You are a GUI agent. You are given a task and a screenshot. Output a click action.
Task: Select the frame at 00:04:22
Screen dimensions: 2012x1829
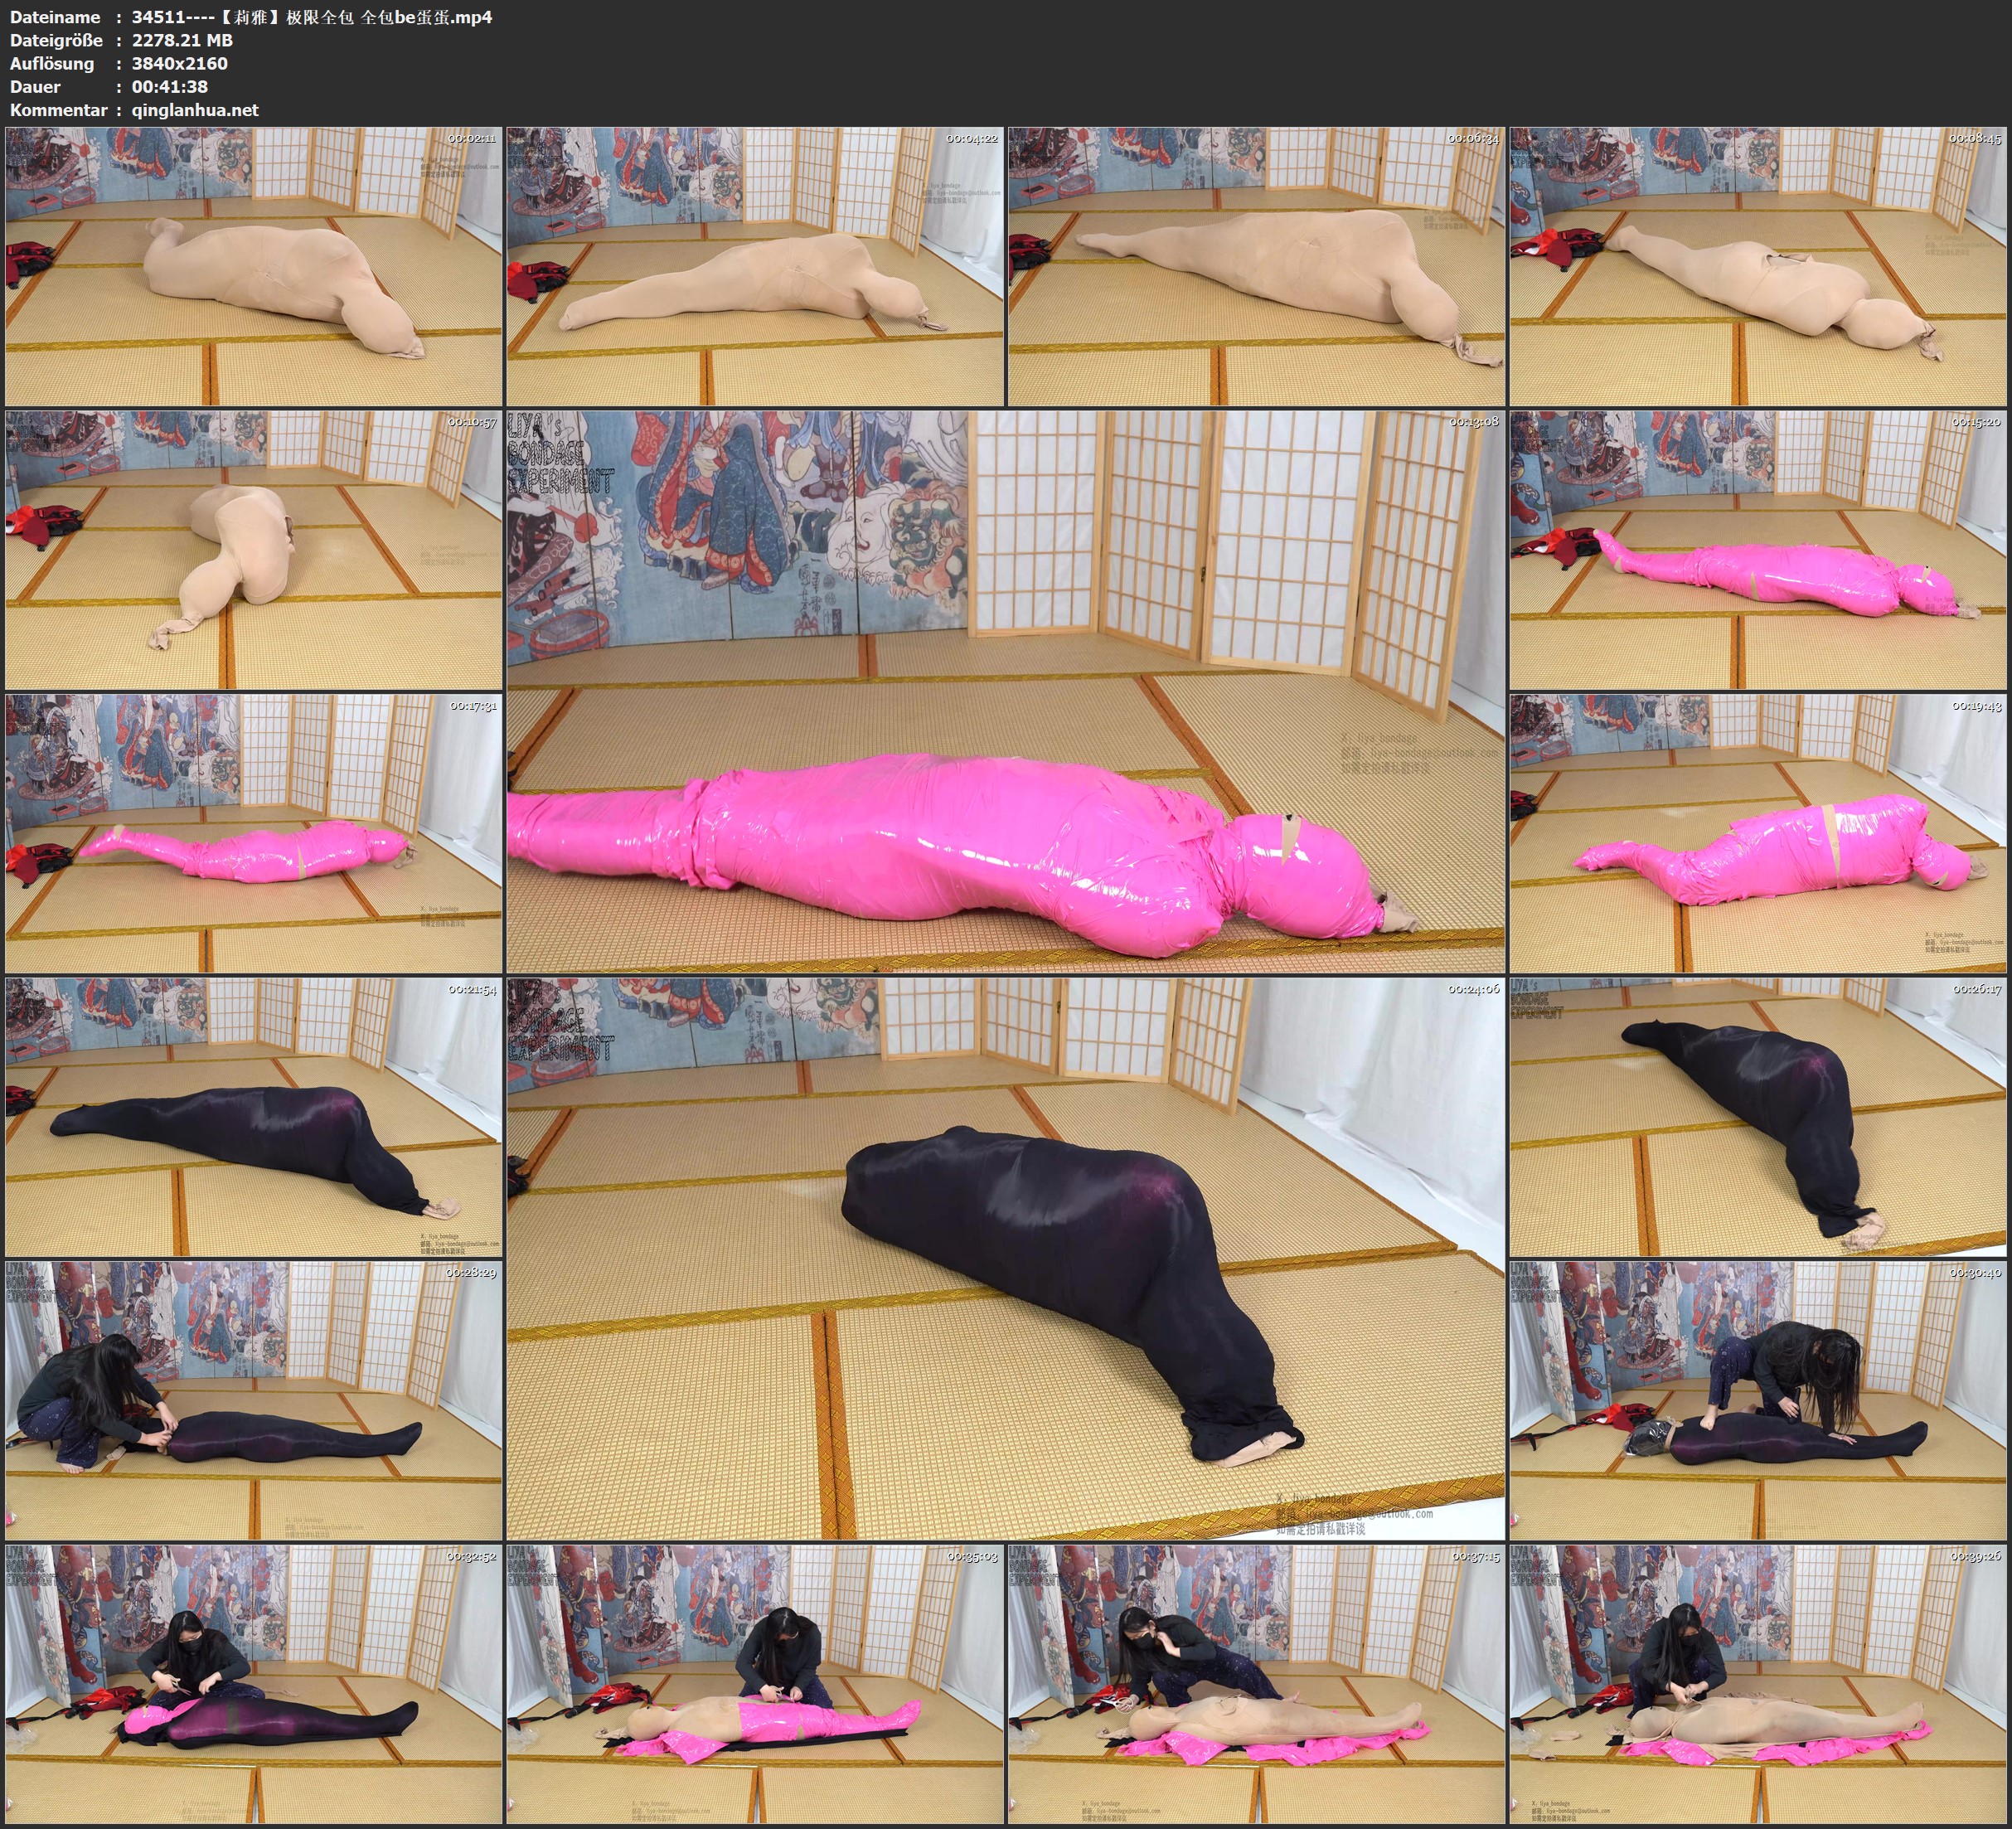coord(754,265)
